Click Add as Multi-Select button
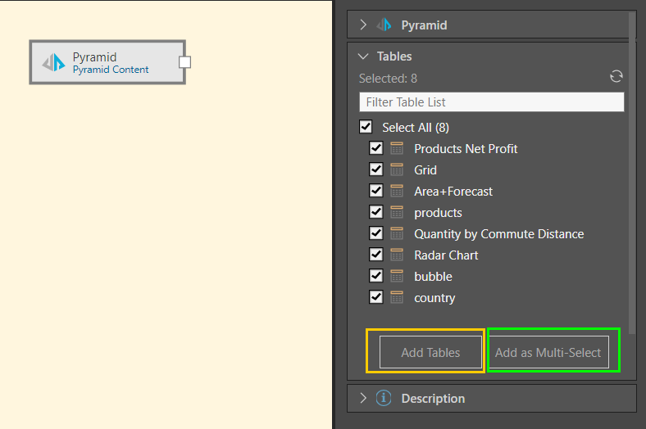Image resolution: width=646 pixels, height=429 pixels. tap(548, 353)
